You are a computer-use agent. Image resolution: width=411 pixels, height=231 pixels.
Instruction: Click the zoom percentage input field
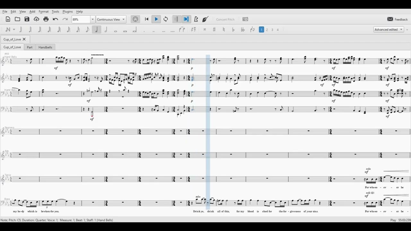tap(81, 19)
